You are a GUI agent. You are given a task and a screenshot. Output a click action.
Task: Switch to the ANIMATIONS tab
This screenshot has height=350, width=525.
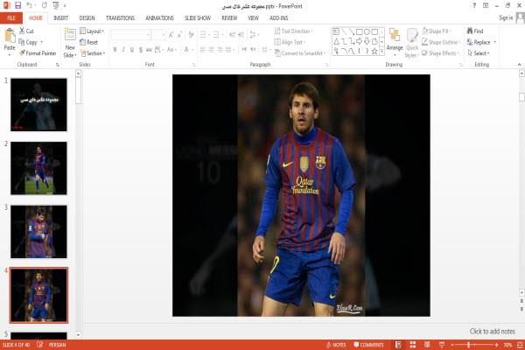point(160,18)
